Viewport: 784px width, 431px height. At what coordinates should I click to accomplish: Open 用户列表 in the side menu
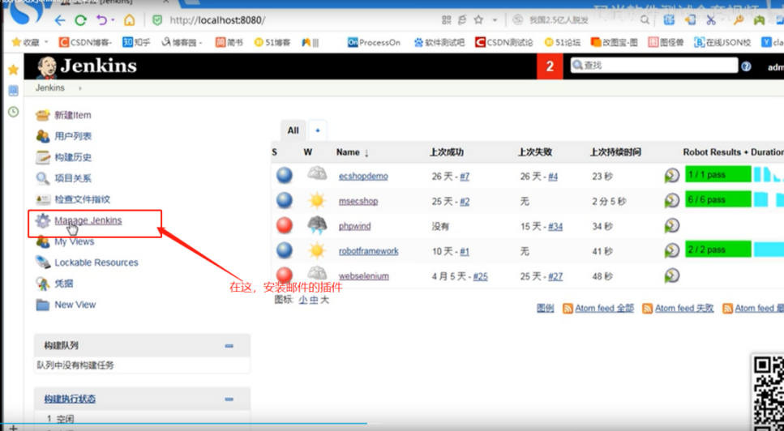click(73, 136)
